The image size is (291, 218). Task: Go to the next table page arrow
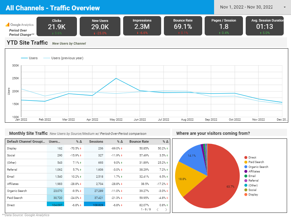[x=166, y=210]
